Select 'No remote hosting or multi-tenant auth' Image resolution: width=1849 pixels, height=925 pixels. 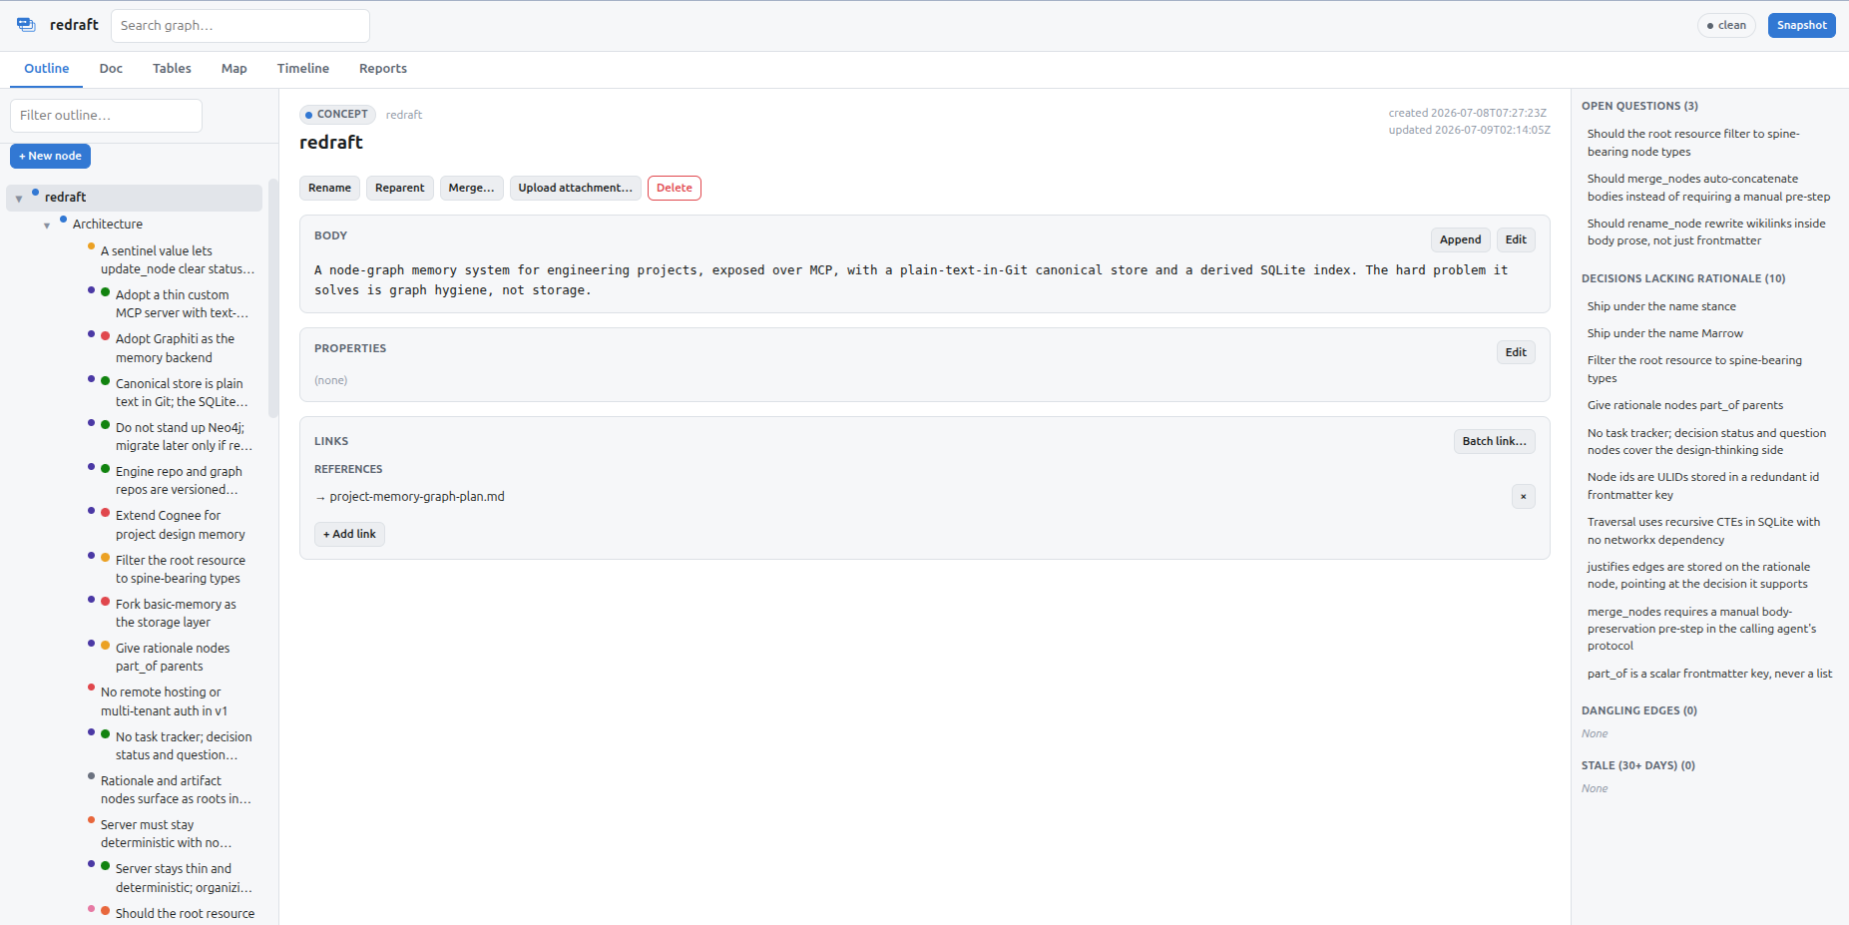click(x=165, y=701)
